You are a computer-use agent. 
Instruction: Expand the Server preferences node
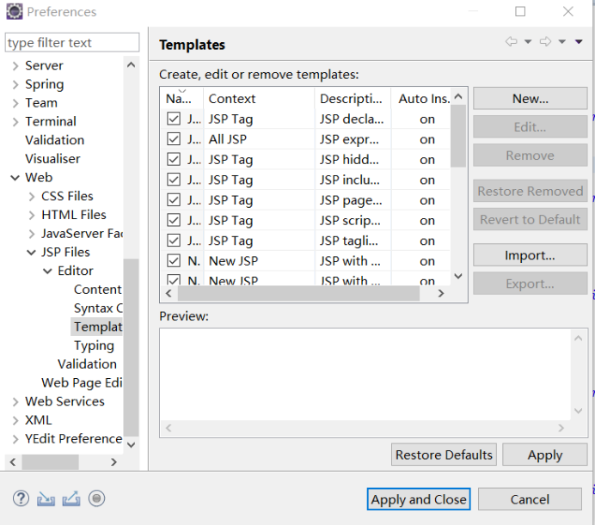tap(15, 66)
